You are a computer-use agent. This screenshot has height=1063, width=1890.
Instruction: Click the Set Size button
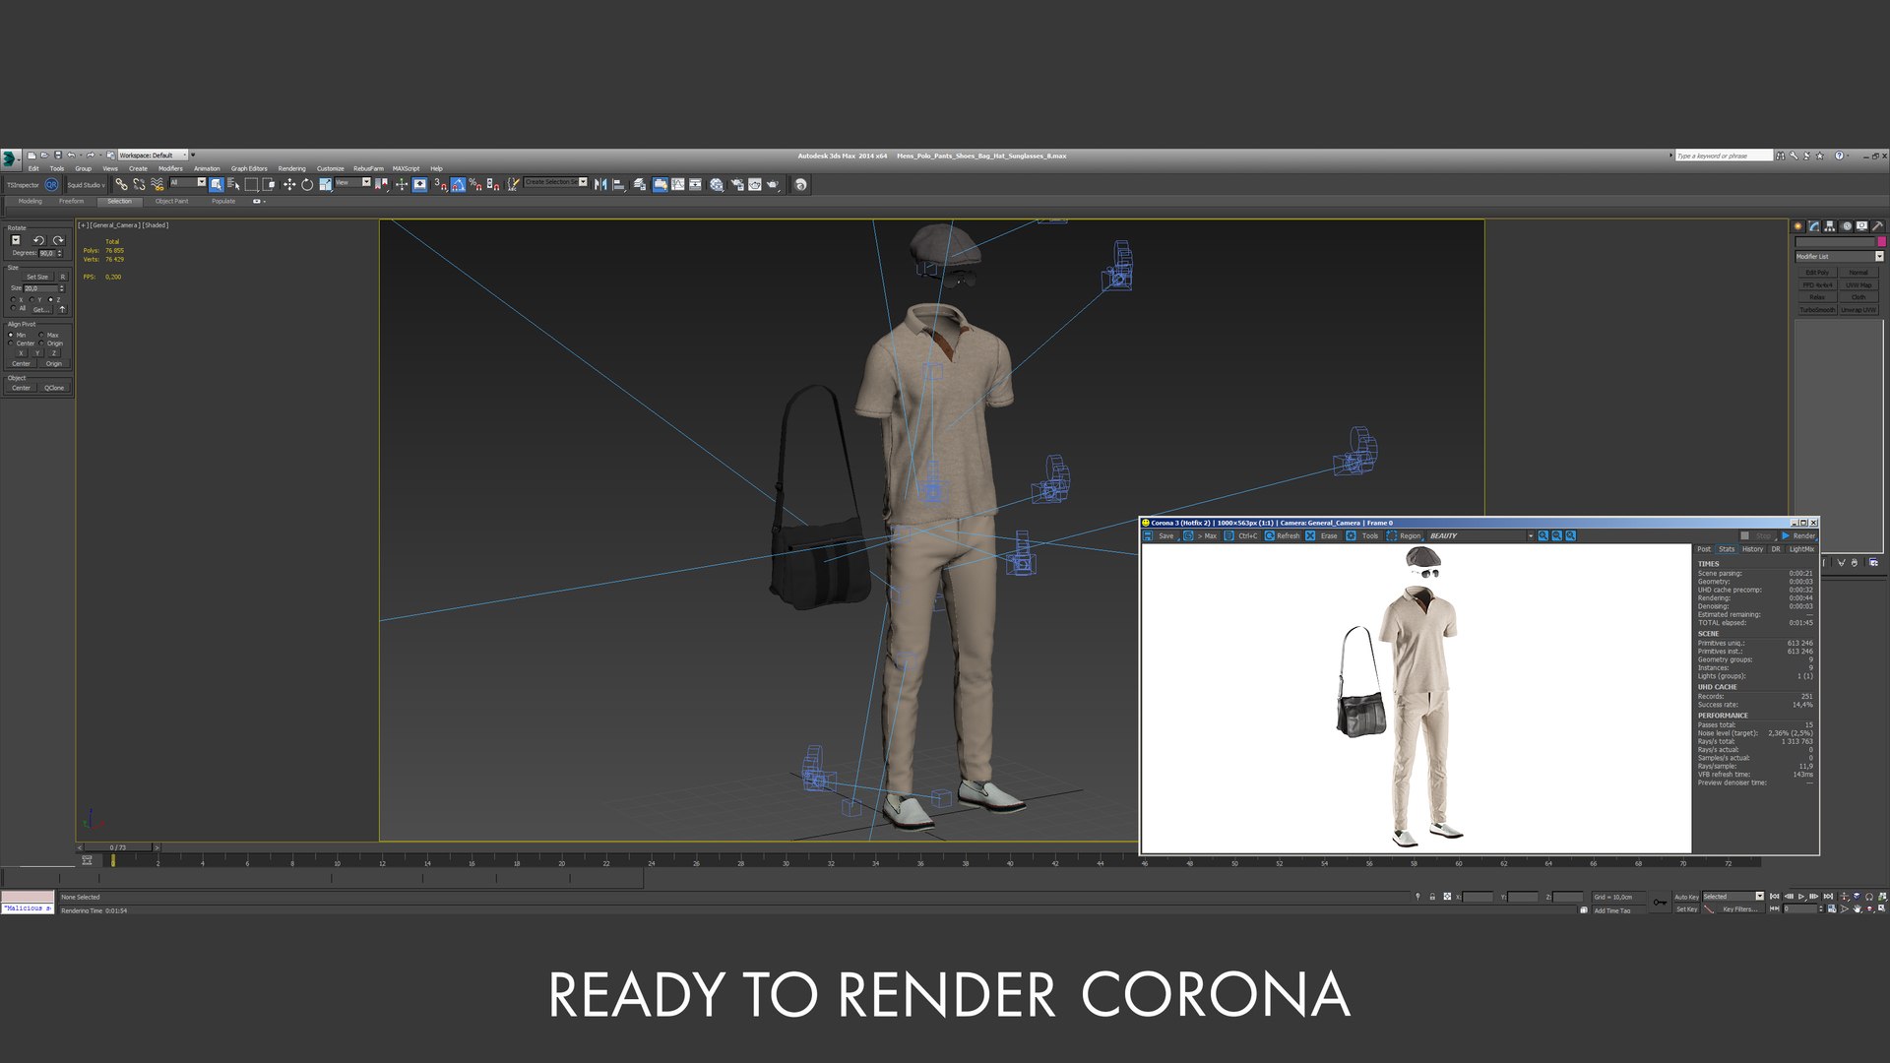37,277
